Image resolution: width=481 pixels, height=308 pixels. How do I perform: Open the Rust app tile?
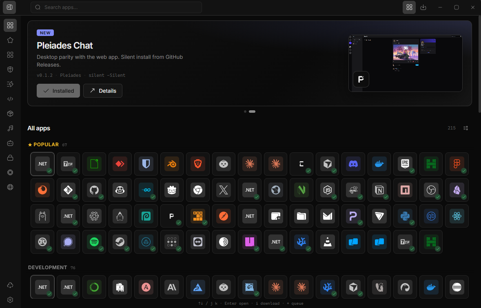(x=42, y=242)
